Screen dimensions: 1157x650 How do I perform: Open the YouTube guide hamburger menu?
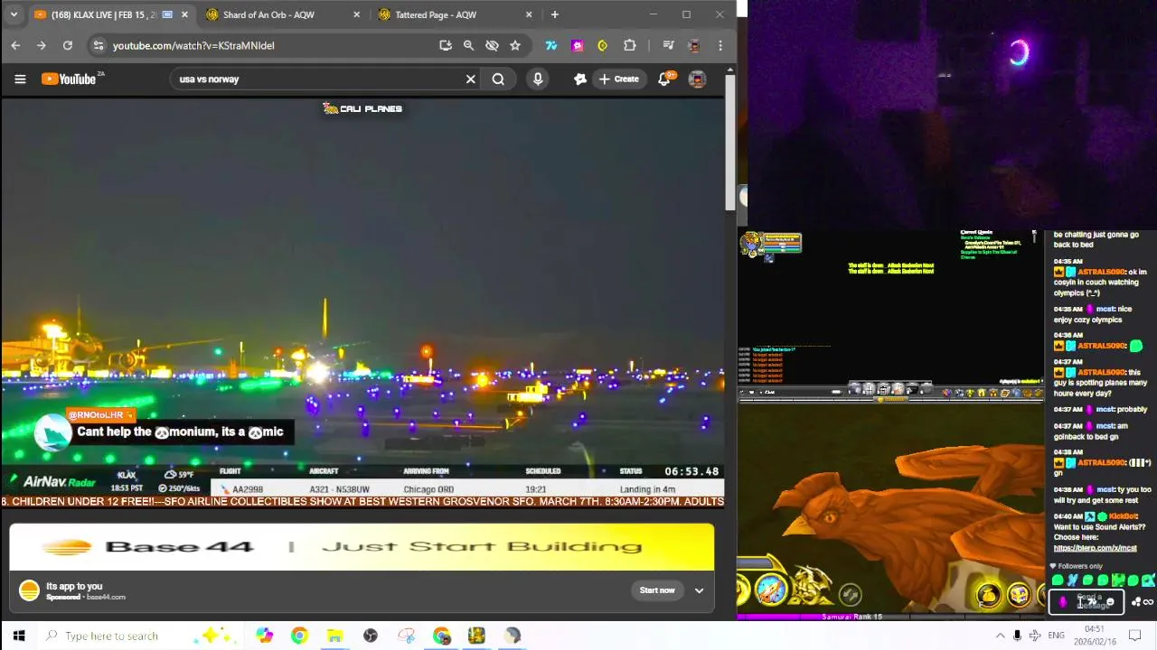pos(20,79)
